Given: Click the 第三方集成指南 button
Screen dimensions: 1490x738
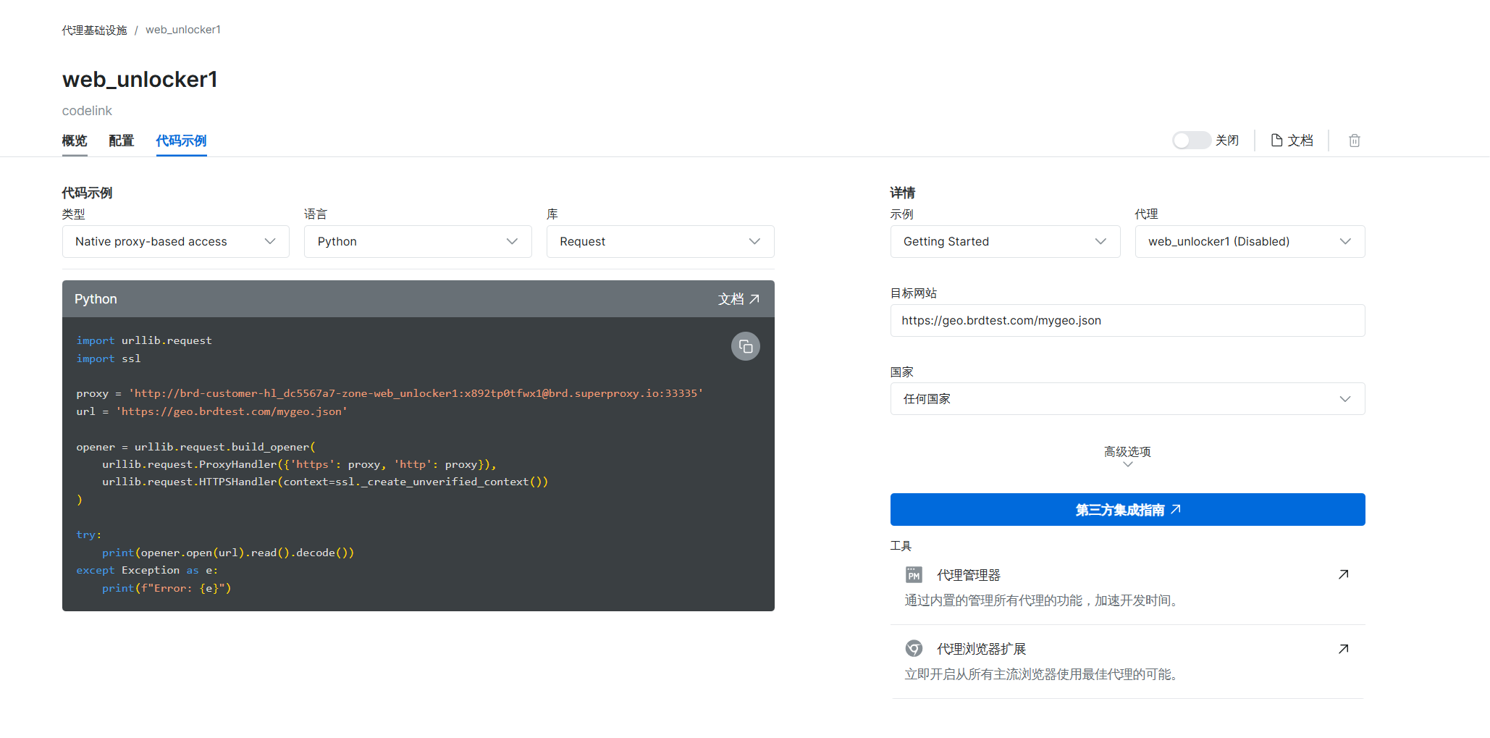Looking at the screenshot, I should pos(1127,510).
